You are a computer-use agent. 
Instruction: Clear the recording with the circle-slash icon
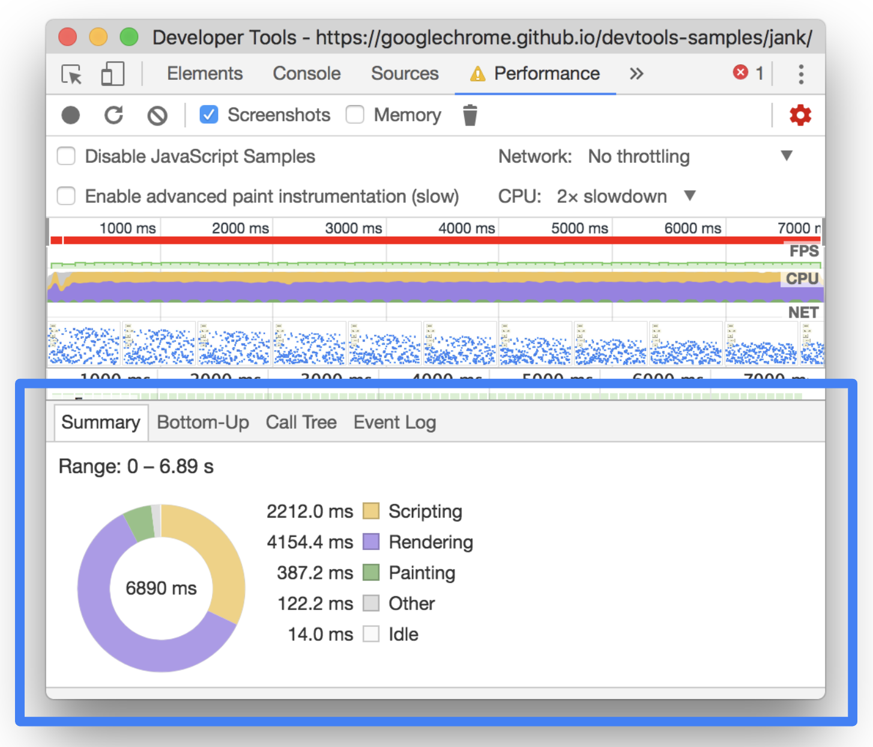157,115
